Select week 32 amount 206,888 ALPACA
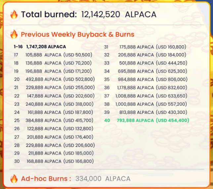The image size is (213, 189). (x=136, y=55)
